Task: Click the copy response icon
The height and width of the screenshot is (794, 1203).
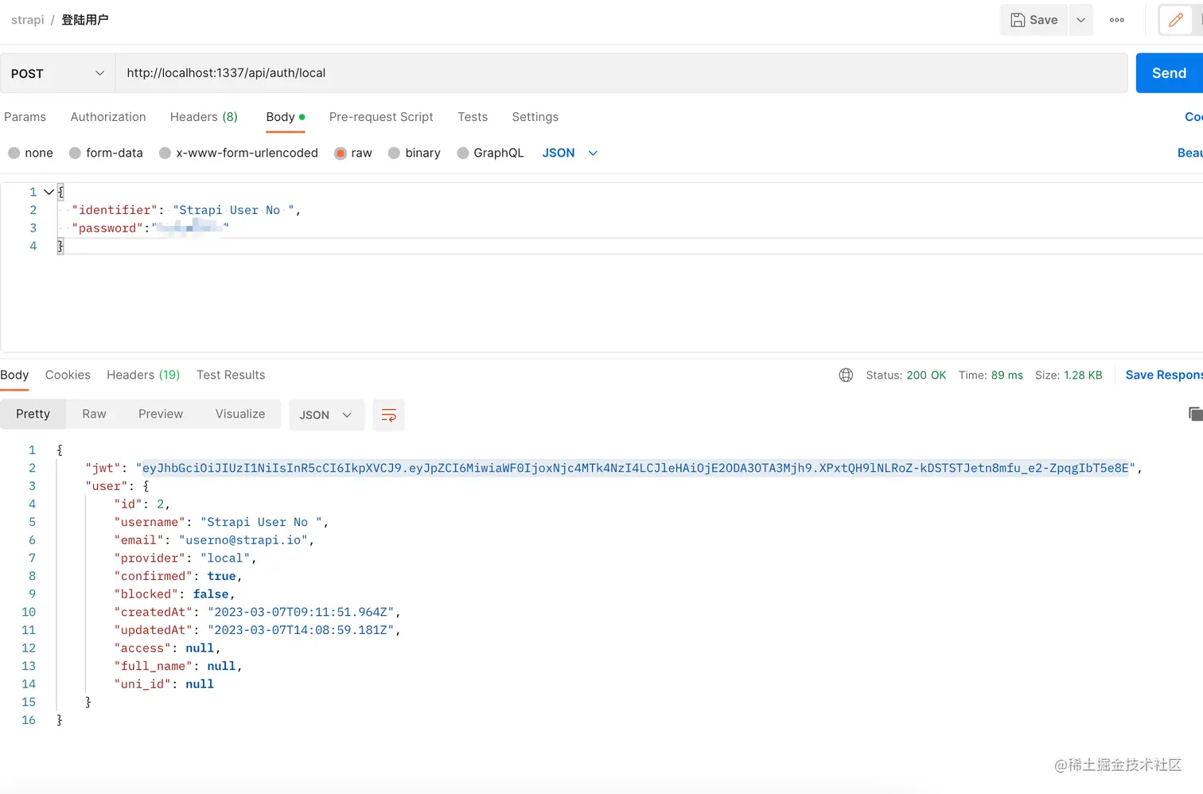Action: point(1195,414)
